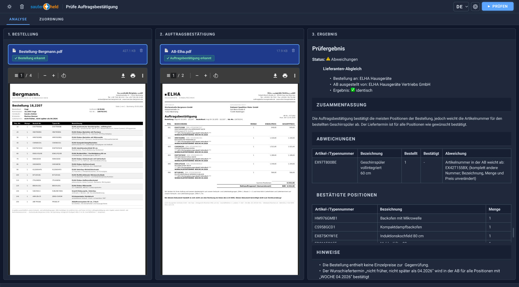Toggle sidebar in Bestellung PDF viewer

pyautogui.click(x=16, y=76)
